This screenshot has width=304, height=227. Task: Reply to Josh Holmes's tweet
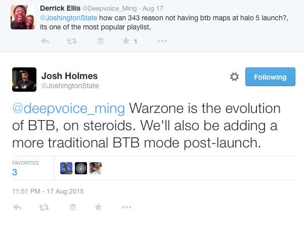point(17,207)
